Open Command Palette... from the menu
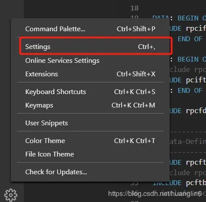Image resolution: width=206 pixels, height=202 pixels. point(90,29)
